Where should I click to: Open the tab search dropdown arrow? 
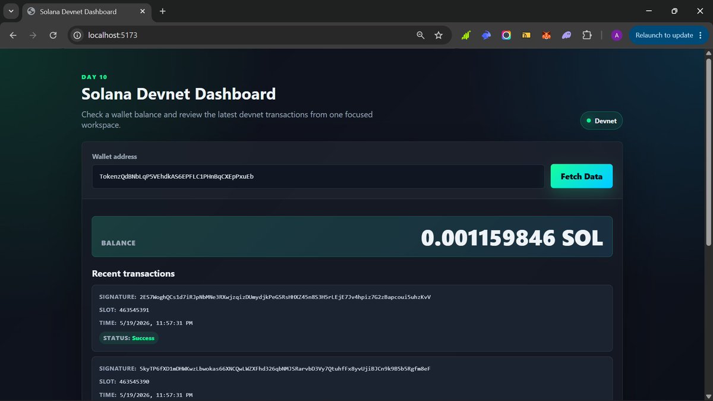click(11, 11)
